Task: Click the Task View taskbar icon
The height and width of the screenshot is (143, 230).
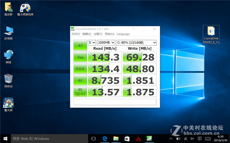Action: 93,139
